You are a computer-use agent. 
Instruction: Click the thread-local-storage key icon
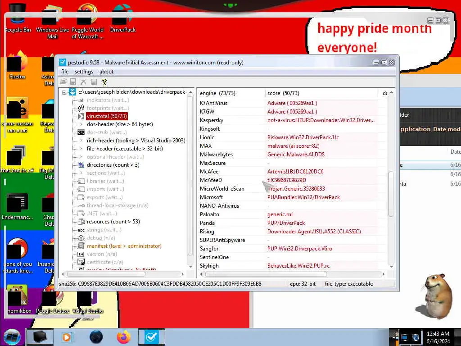[x=81, y=205]
